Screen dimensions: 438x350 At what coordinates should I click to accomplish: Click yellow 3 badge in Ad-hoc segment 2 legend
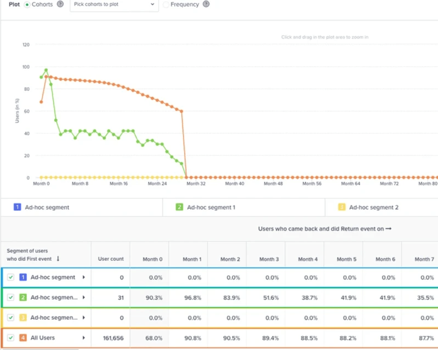342,207
